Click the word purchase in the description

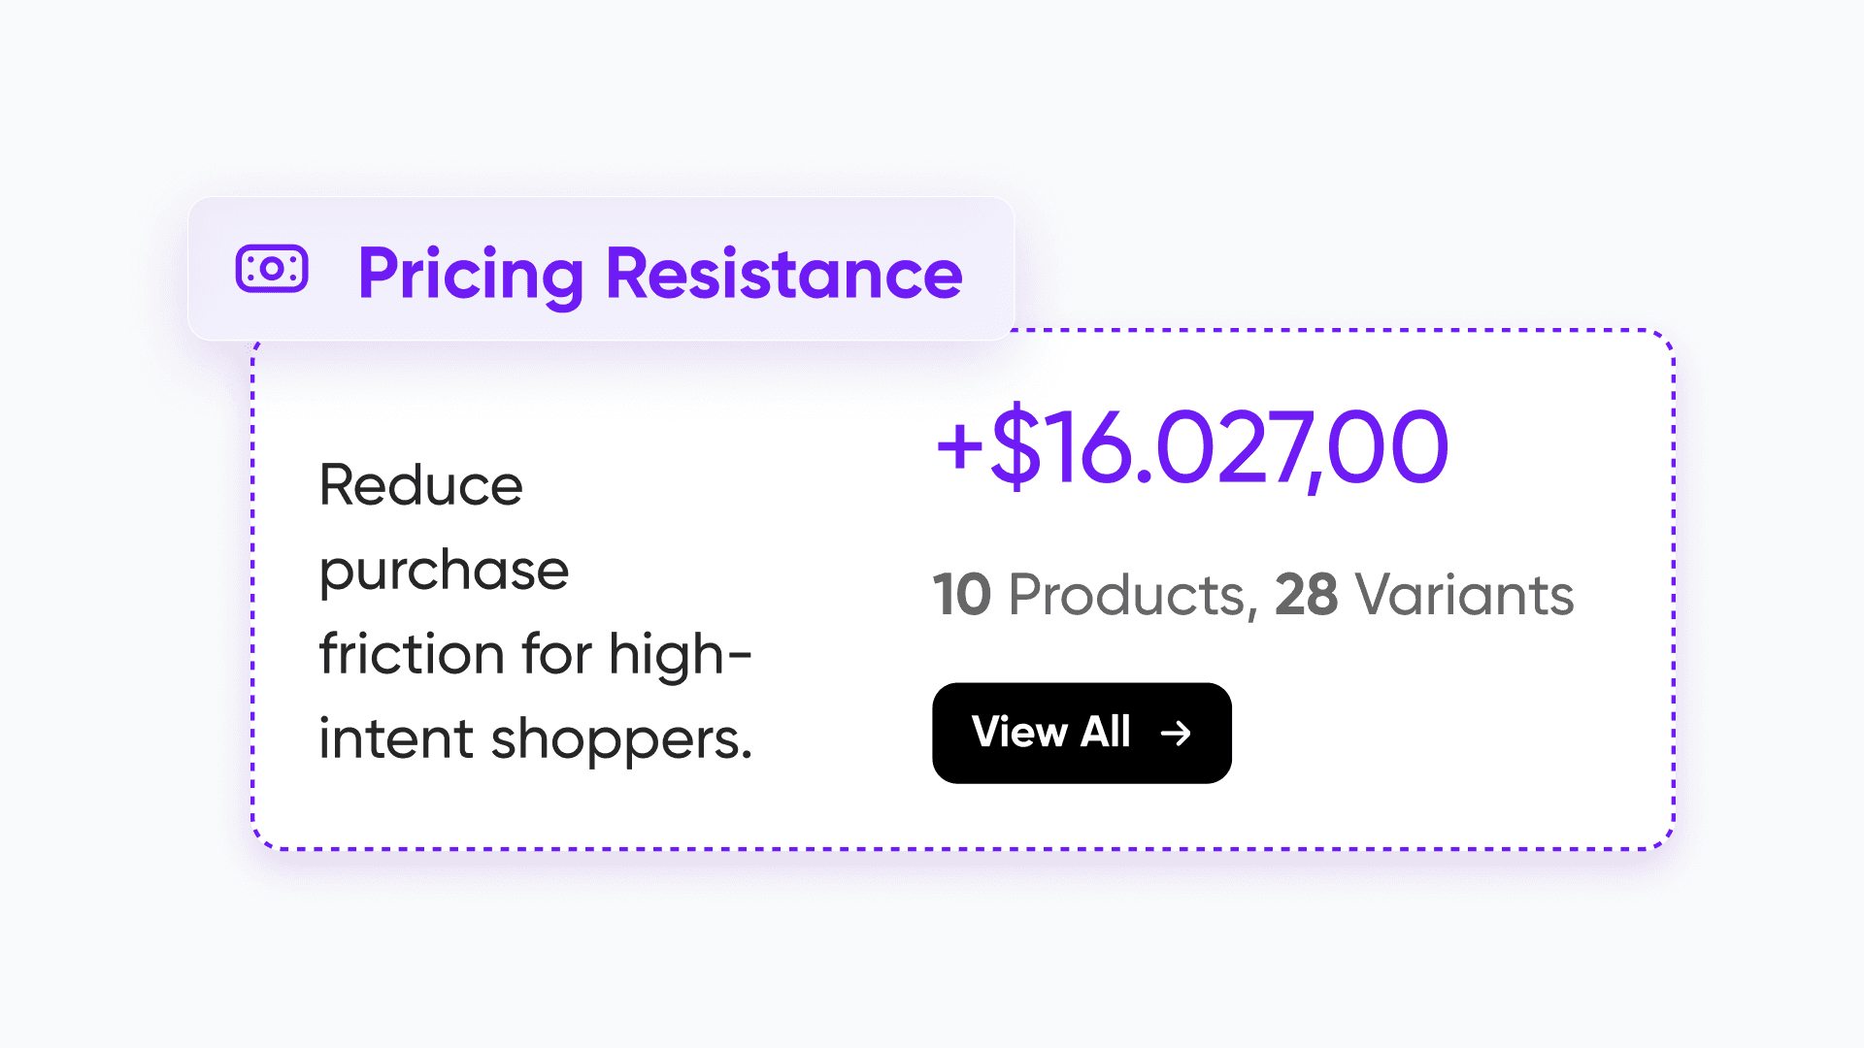(x=444, y=571)
